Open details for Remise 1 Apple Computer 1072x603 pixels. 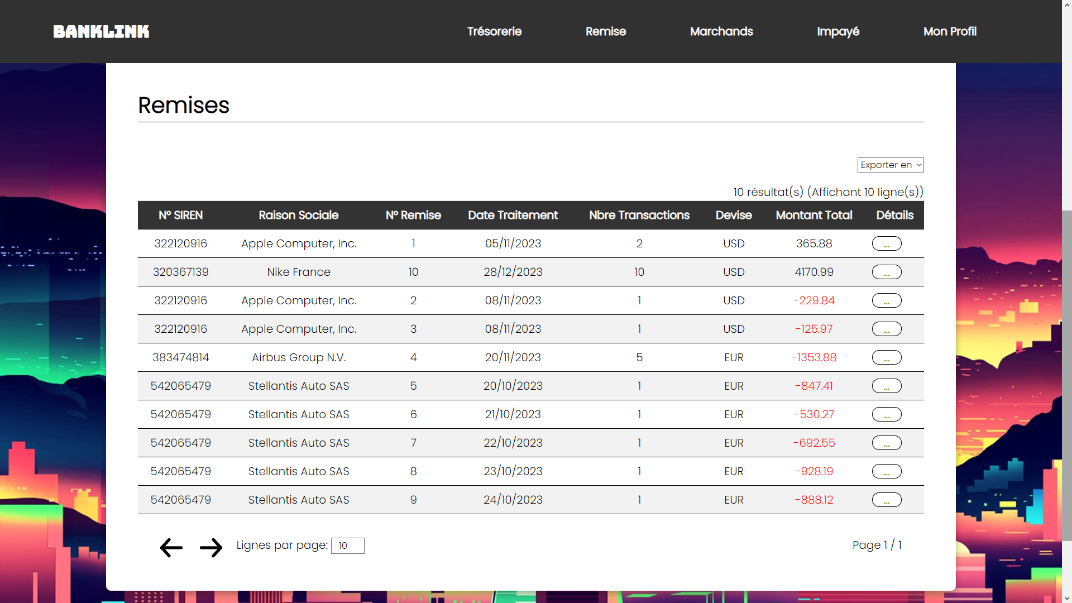pyautogui.click(x=887, y=243)
